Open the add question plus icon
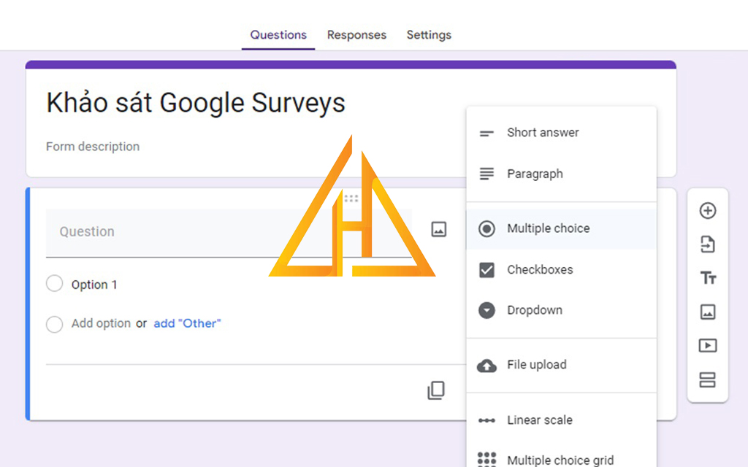Image resolution: width=748 pixels, height=467 pixels. click(707, 210)
